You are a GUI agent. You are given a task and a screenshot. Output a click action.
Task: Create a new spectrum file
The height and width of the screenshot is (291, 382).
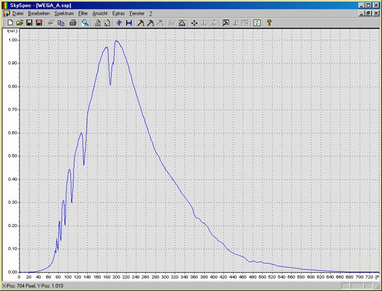10,23
